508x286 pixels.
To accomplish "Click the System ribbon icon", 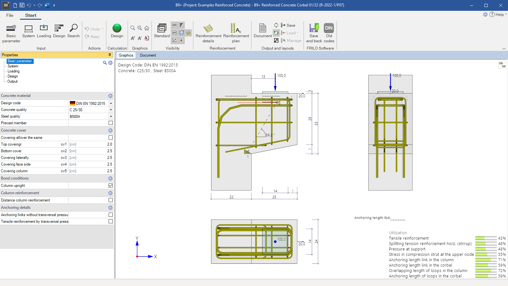I will [x=29, y=31].
